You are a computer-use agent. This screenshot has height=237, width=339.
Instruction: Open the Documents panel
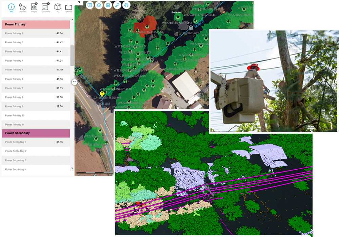click(45, 7)
